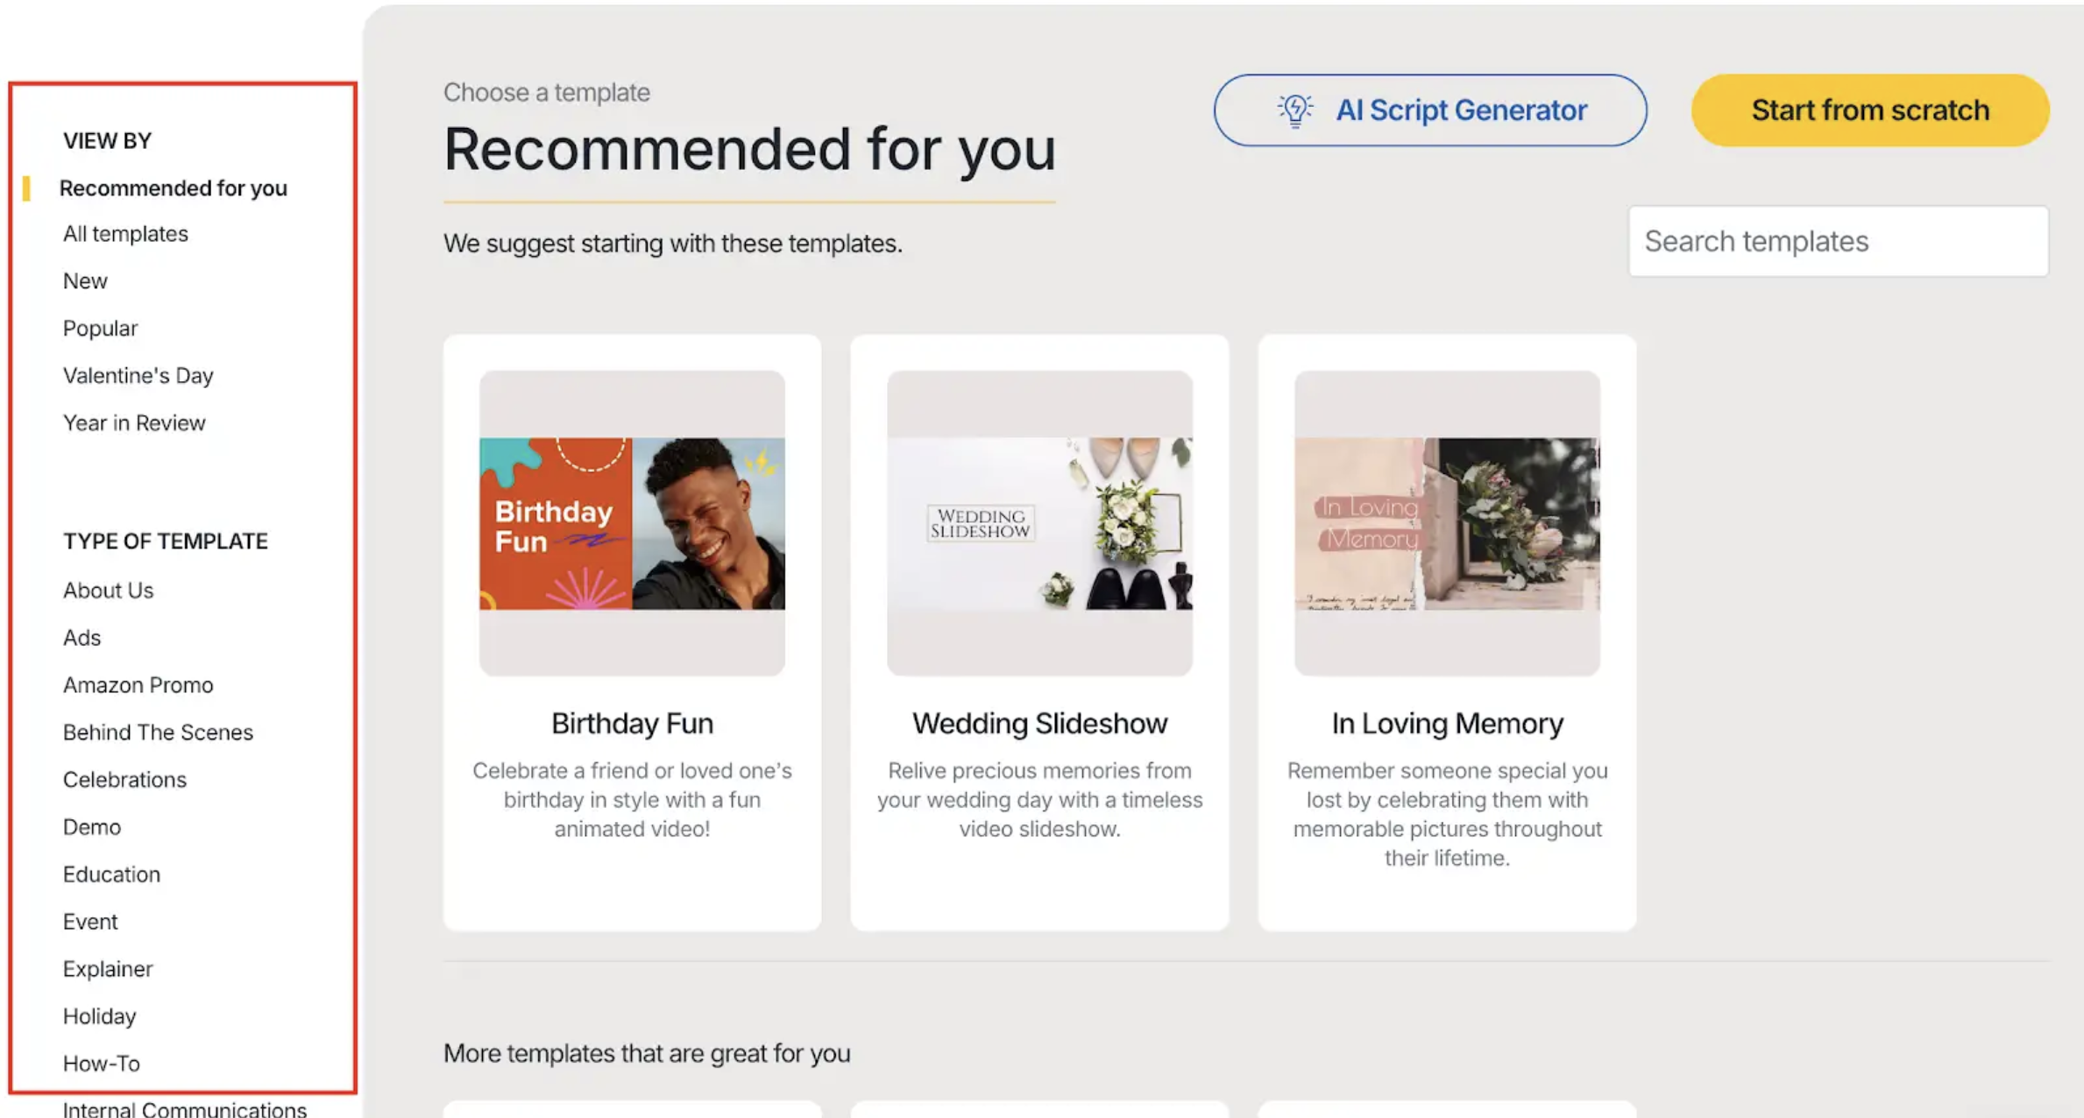Click Start from scratch button
Screen dimensions: 2084x1118
pos(1870,110)
